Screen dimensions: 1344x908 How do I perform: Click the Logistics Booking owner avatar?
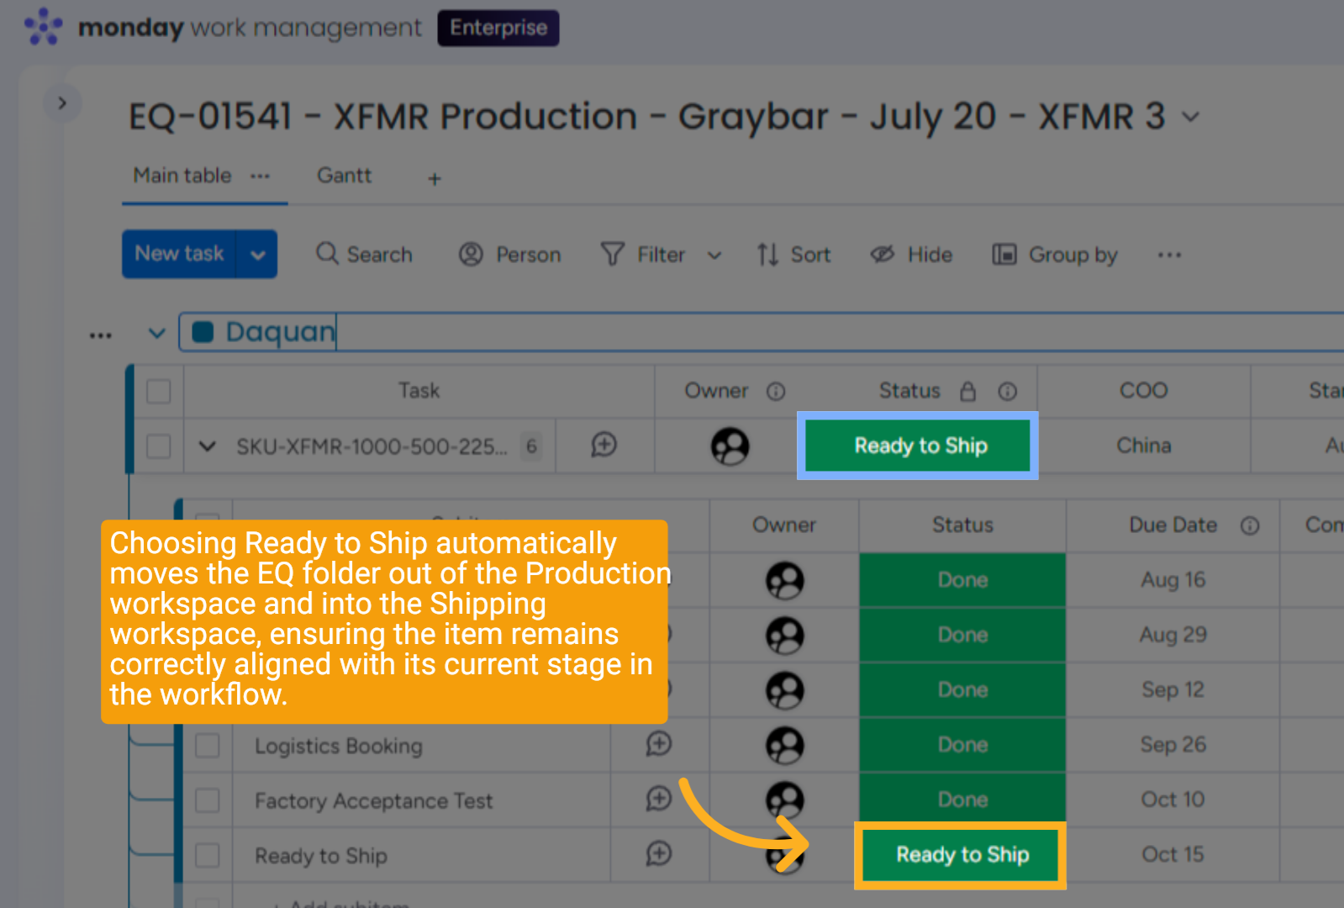click(x=784, y=745)
